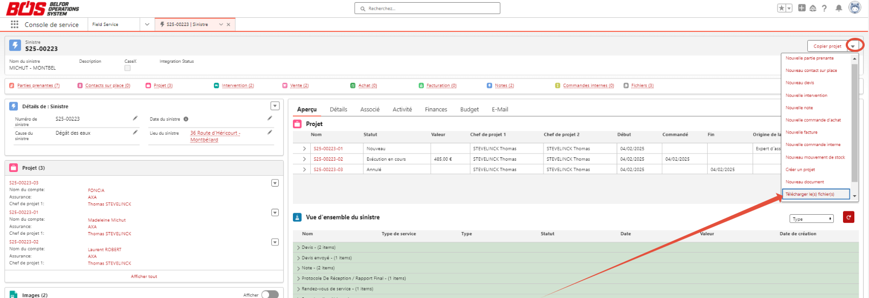Click the Vente (2) pink icon
The height and width of the screenshot is (298, 869).
click(285, 85)
